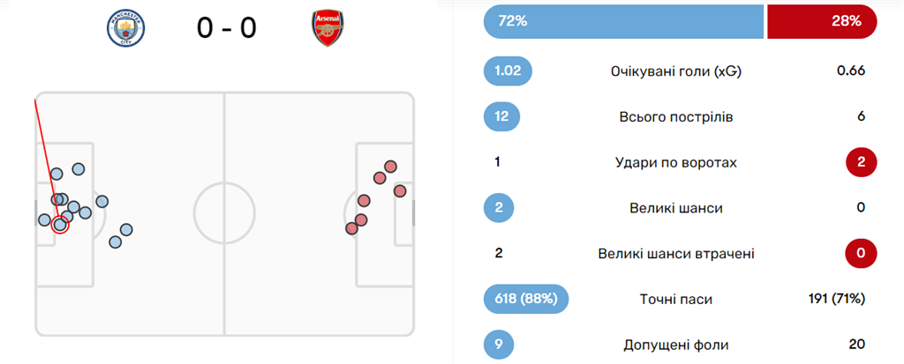The height and width of the screenshot is (364, 904).
Task: Click the 618 (88%) accurate passes badge
Action: (x=525, y=300)
